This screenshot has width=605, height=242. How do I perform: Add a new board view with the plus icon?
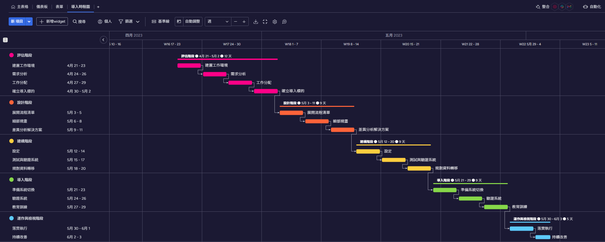(98, 7)
